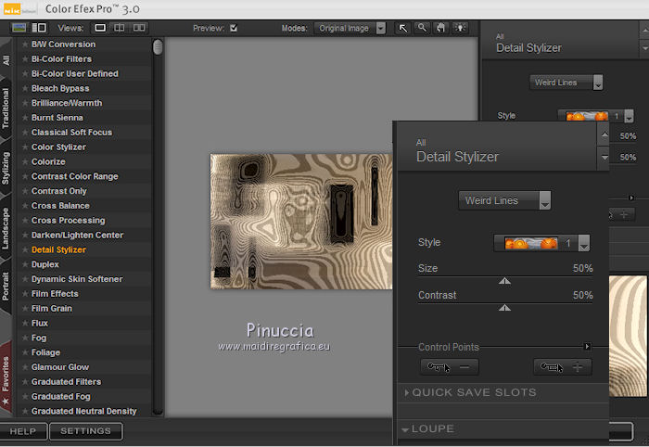Viewport: 649px width, 447px height.
Task: Switch to single image view
Action: tap(100, 28)
